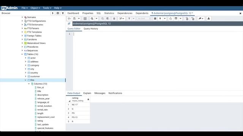The width and height of the screenshot is (243, 136).
Task: Open the Object menu
Action: (35, 8)
